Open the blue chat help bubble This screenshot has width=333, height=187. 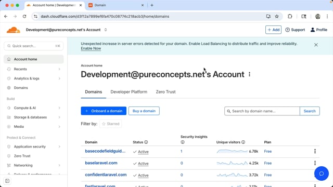[322, 173]
